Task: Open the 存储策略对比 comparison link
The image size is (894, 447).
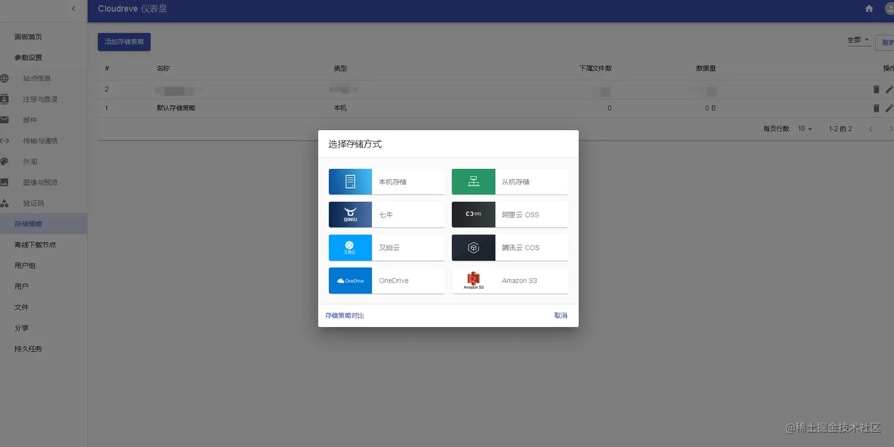Action: pos(344,315)
